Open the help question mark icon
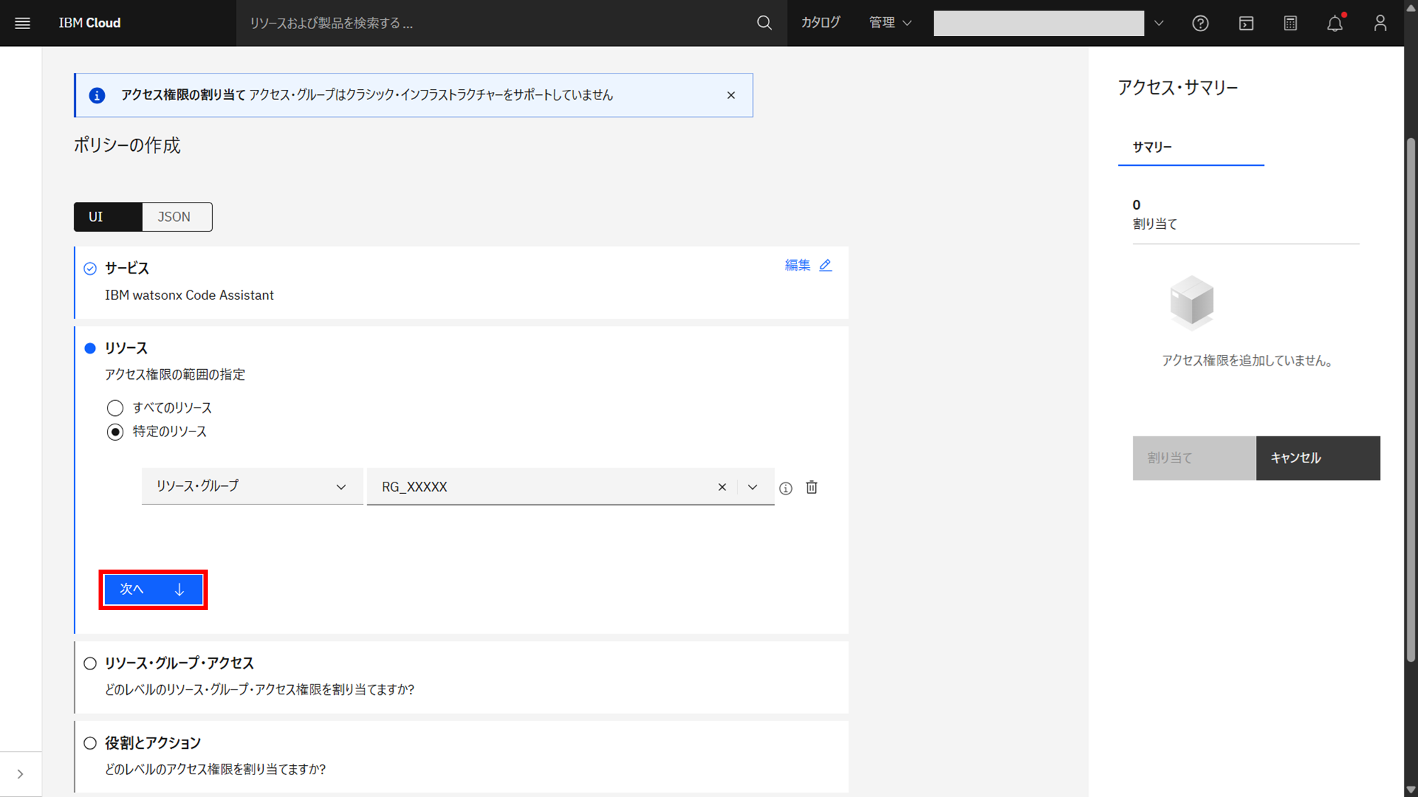This screenshot has width=1418, height=797. tap(1200, 23)
